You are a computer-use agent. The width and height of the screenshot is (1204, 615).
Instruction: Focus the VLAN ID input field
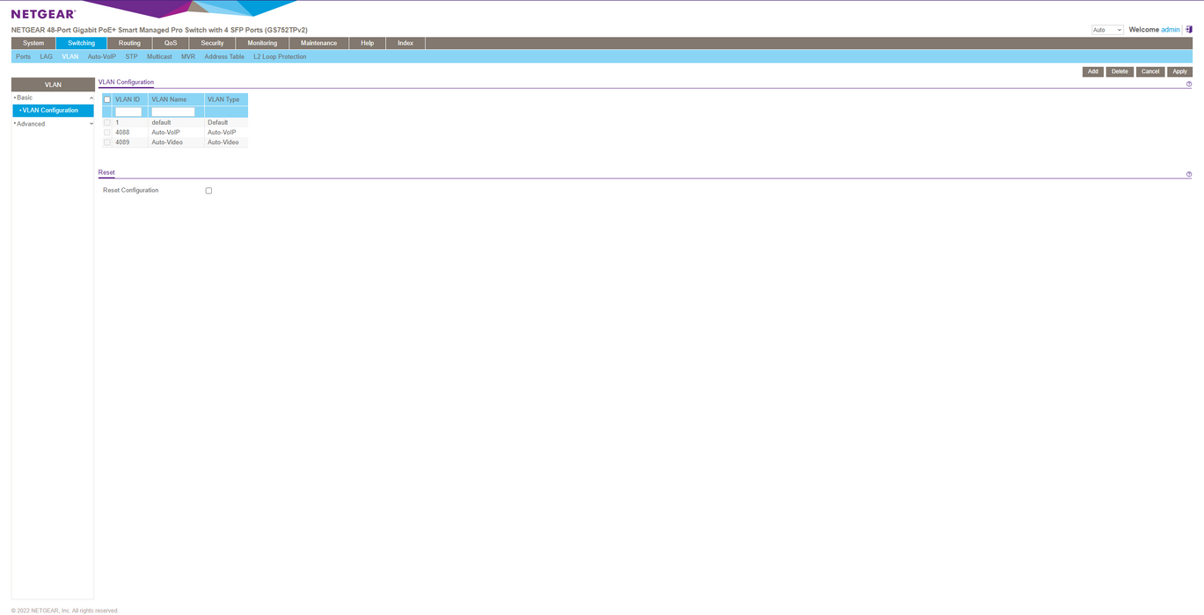(x=128, y=112)
